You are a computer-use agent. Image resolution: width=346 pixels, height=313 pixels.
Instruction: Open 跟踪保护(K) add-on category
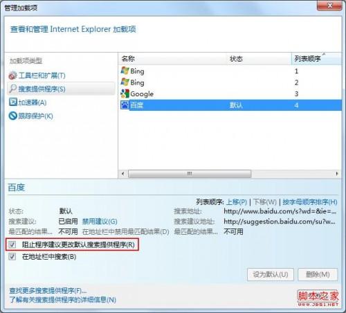coord(35,116)
